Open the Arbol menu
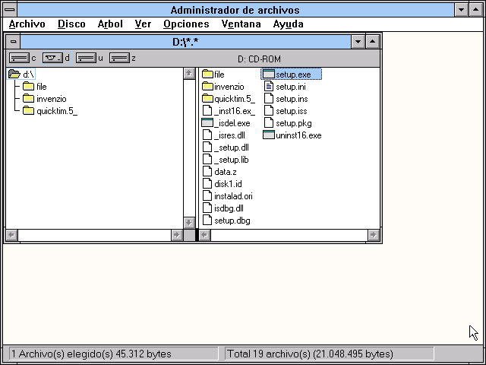Viewport: 486px width, 365px height. tap(110, 24)
